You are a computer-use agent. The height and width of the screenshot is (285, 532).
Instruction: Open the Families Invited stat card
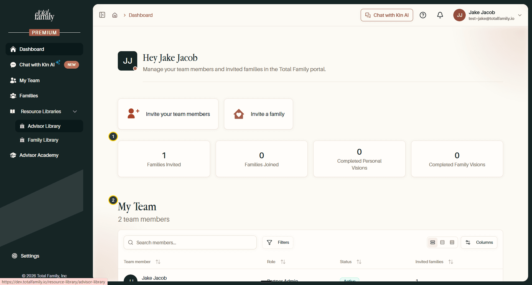[164, 159]
